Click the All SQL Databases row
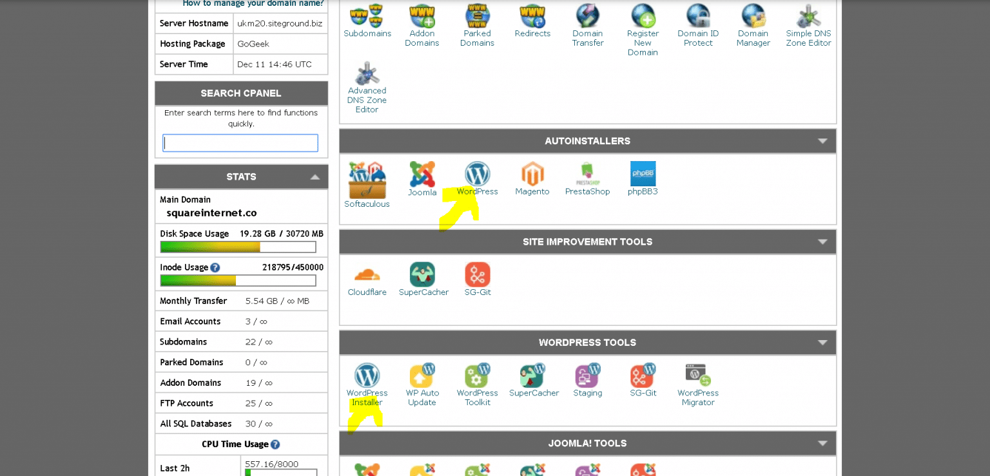990x476 pixels. (241, 424)
